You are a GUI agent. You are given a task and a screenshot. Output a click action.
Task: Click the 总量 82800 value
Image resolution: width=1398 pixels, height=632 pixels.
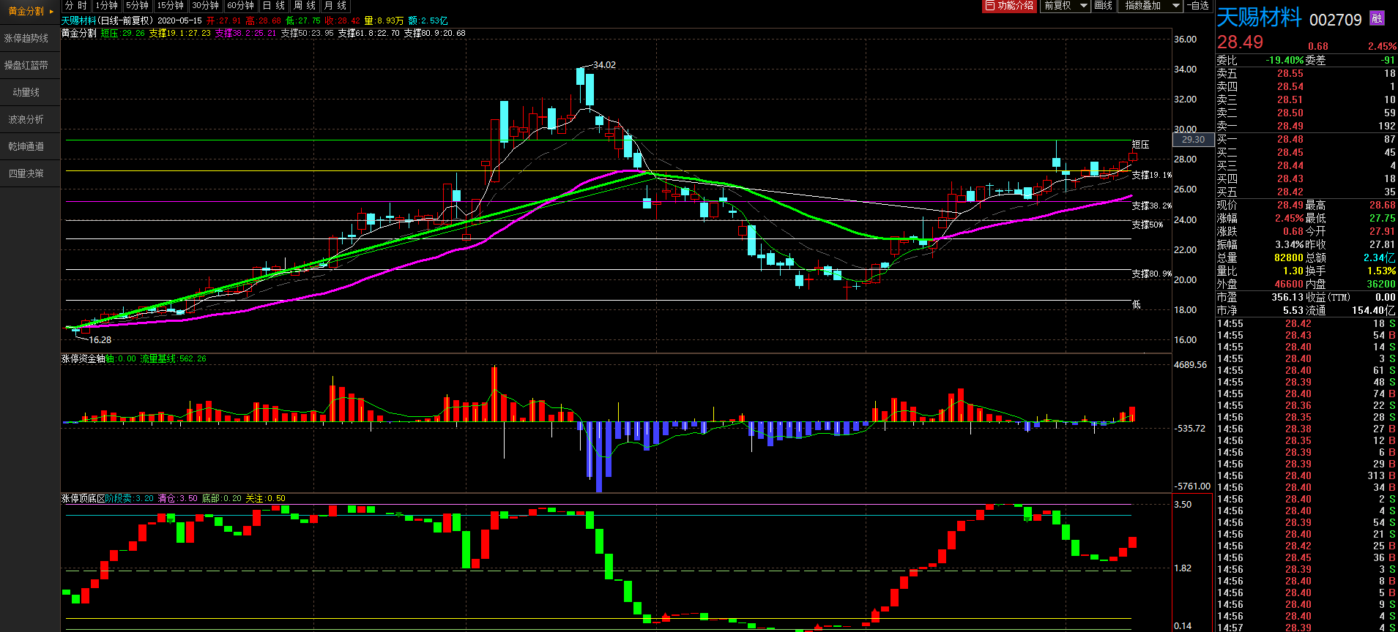pos(1289,258)
